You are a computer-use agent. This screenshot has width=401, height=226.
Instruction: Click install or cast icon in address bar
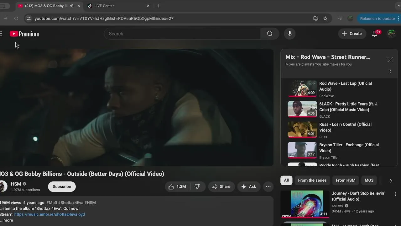[316, 19]
